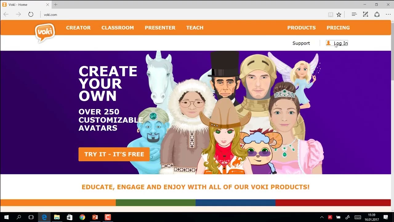Open File Explorer from taskbar
394x222 pixels.
point(57,217)
